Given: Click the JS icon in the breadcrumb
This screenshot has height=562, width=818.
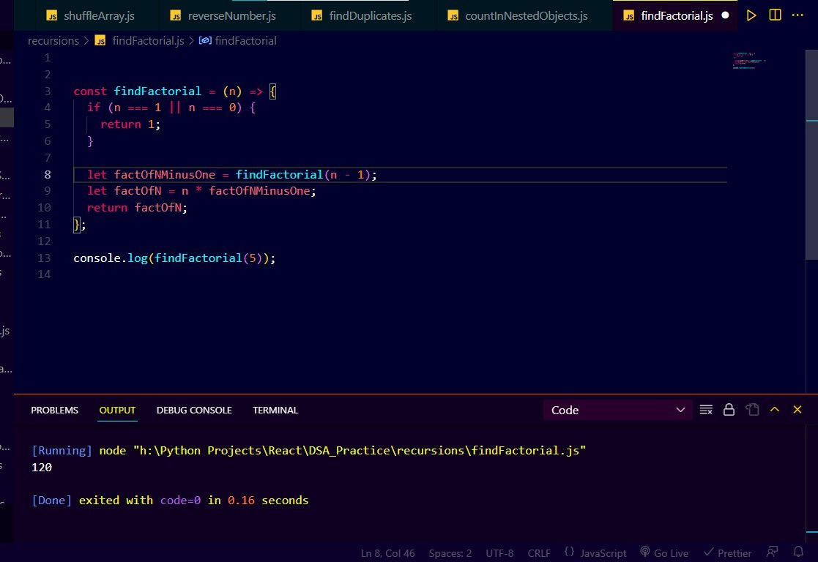Looking at the screenshot, I should (x=100, y=41).
